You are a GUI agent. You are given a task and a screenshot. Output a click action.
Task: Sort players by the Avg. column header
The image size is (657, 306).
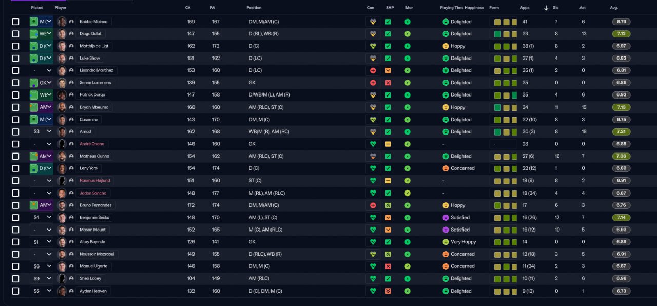click(x=614, y=8)
